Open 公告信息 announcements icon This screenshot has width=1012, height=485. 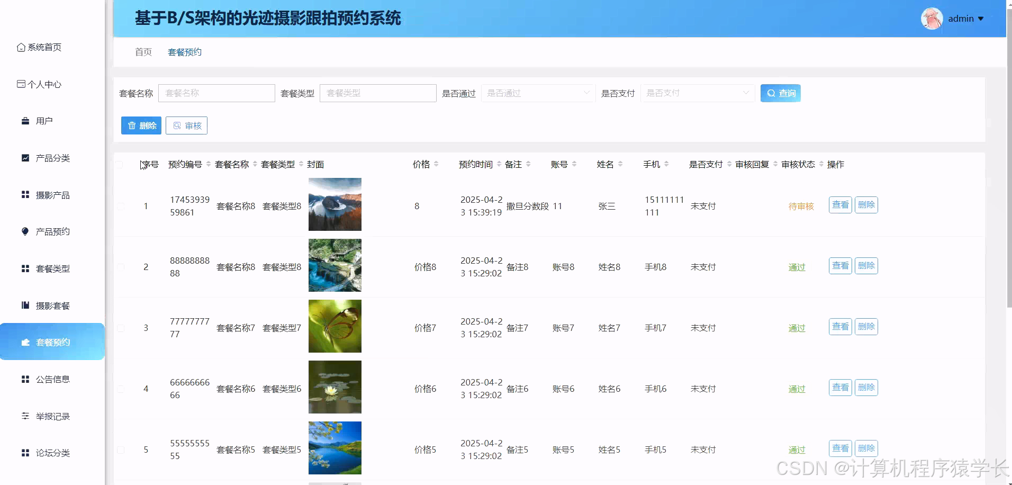coord(25,379)
